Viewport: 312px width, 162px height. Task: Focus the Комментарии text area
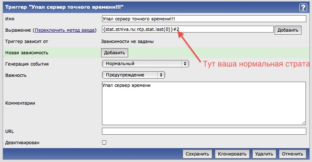pyautogui.click(x=204, y=103)
